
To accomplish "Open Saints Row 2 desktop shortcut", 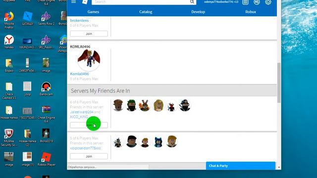I will click(46, 19).
